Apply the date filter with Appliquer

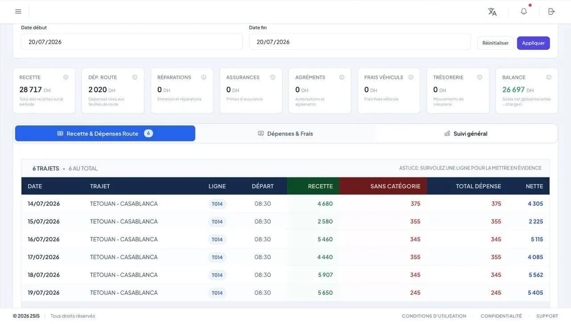click(534, 43)
